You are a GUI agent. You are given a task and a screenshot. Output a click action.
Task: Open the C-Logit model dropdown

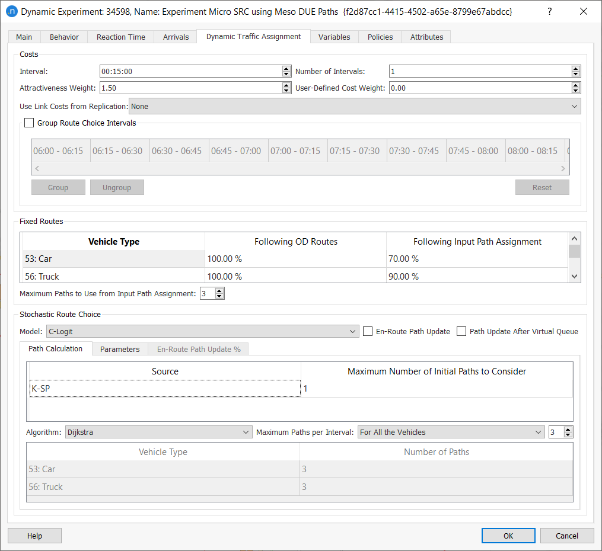click(x=202, y=332)
